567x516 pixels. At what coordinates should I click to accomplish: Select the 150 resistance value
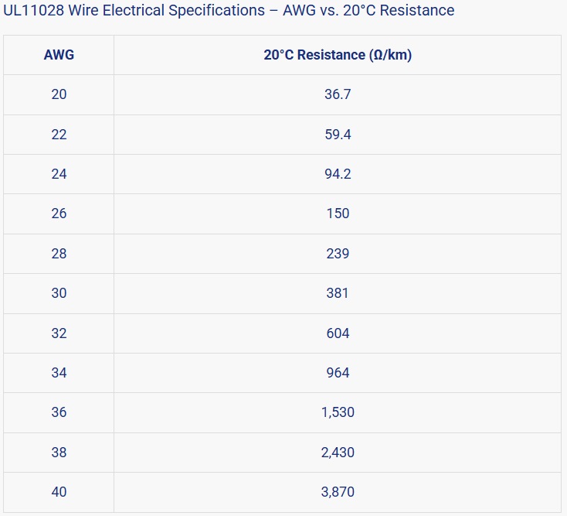click(x=338, y=214)
